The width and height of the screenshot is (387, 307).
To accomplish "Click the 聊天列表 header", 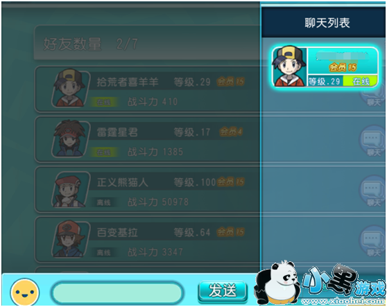I will coord(327,23).
